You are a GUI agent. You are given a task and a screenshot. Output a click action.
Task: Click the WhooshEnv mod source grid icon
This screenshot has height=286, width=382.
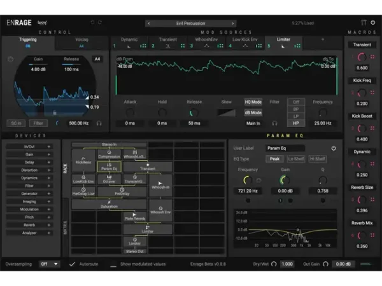pyautogui.click(x=220, y=46)
